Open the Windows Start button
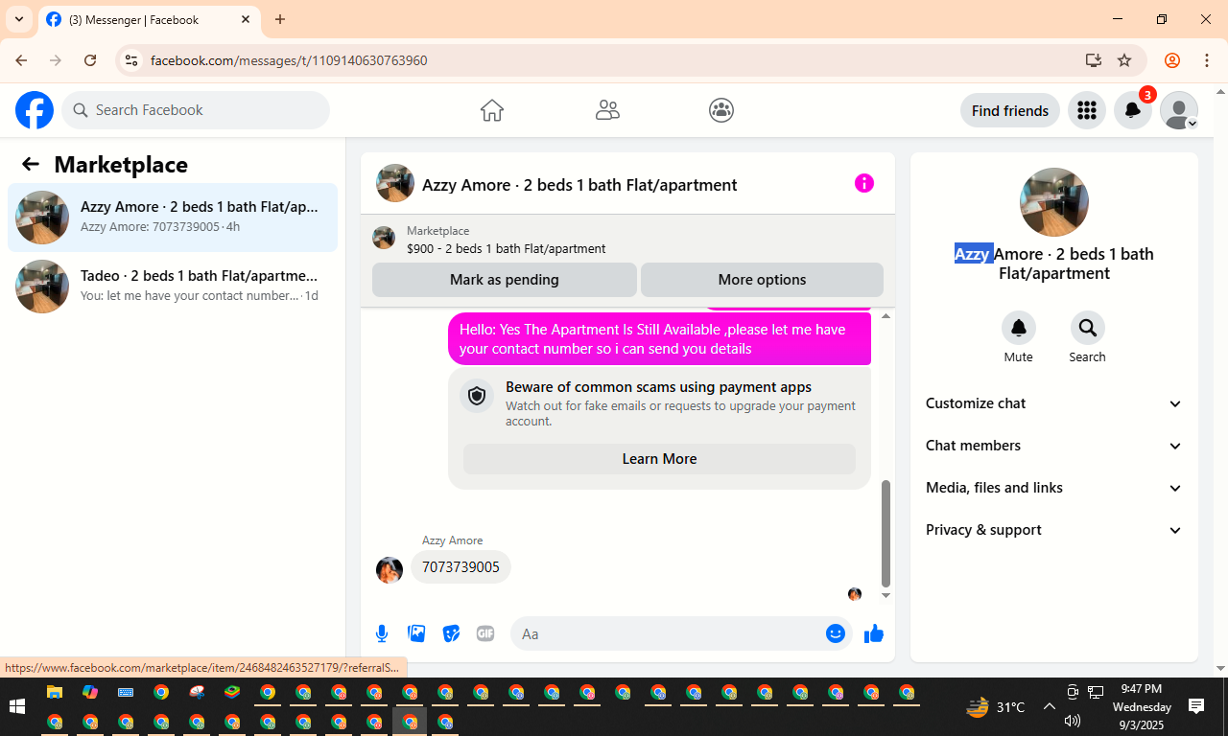Image resolution: width=1228 pixels, height=736 pixels. [x=16, y=707]
